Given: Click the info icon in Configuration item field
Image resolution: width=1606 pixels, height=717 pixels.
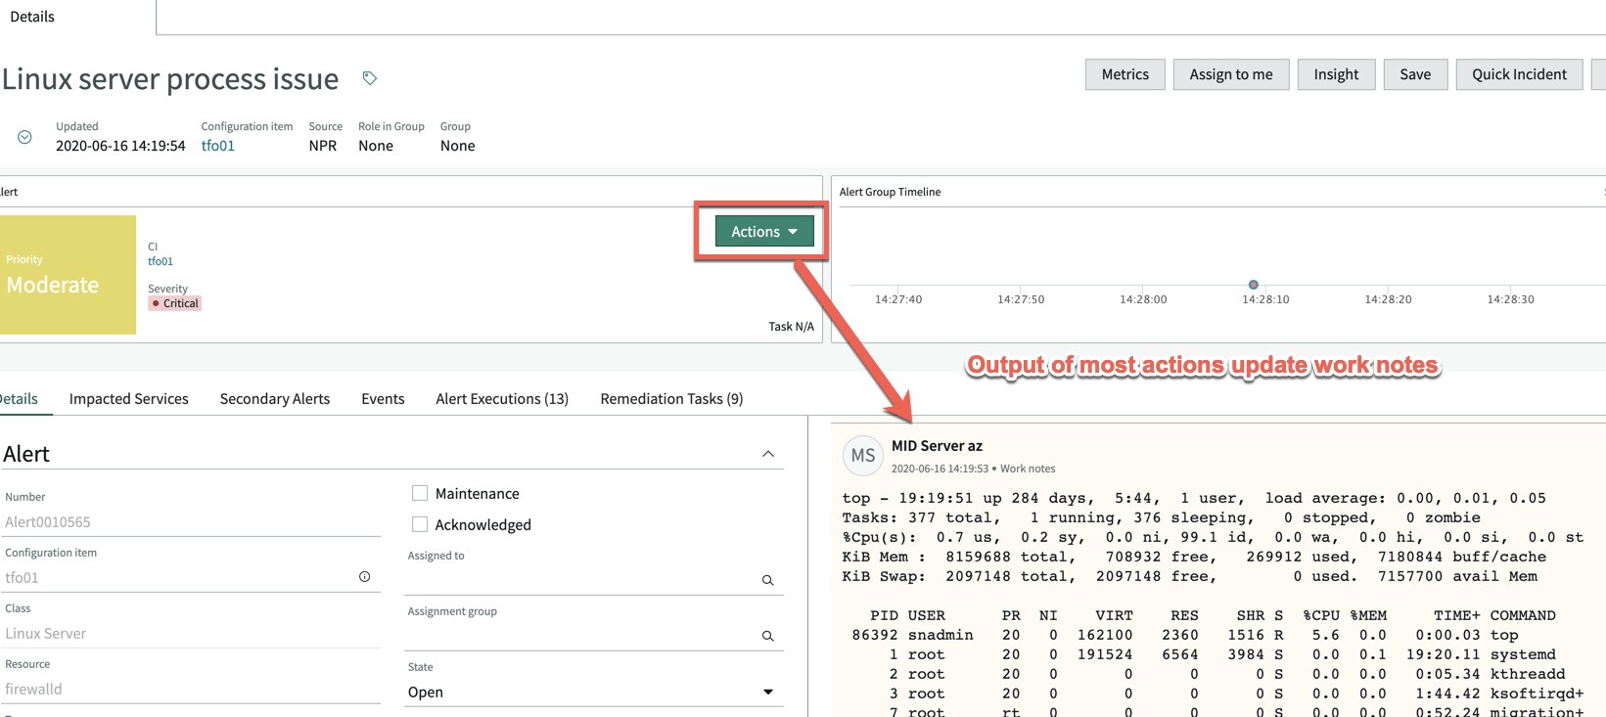Looking at the screenshot, I should click(364, 577).
